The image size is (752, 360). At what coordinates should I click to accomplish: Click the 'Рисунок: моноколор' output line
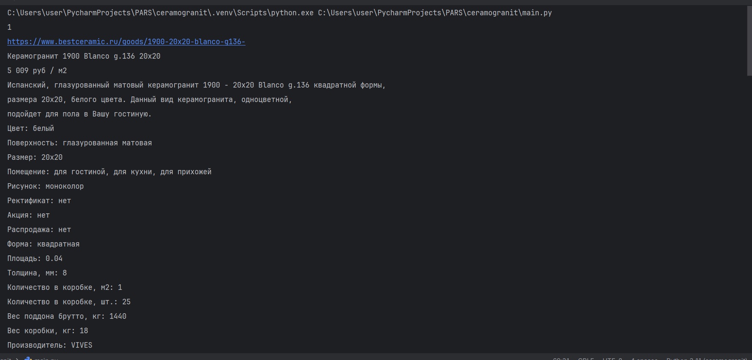pyautogui.click(x=46, y=186)
